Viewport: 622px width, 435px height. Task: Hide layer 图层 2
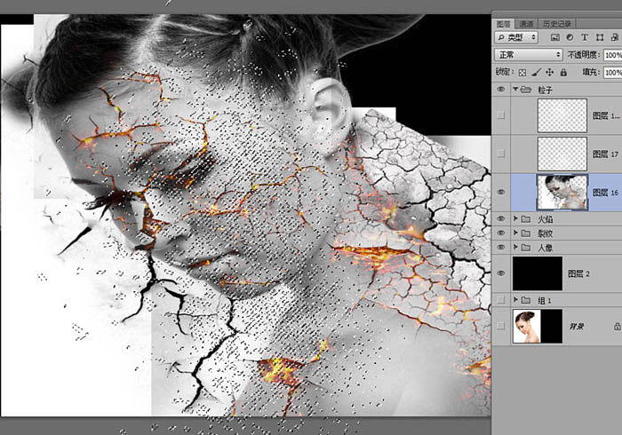[x=501, y=273]
